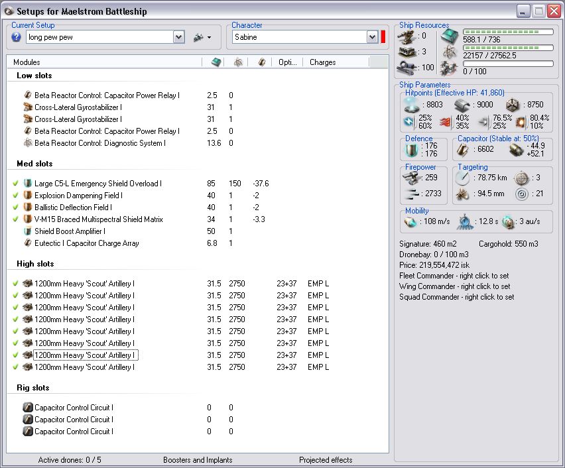Screen dimensions: 565x468
Task: Click the capacitor capacity icon 6602
Action: 462,150
